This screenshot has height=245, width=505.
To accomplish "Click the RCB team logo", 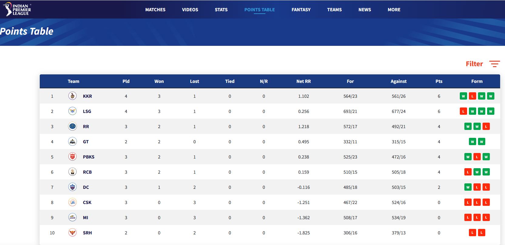I will [72, 172].
